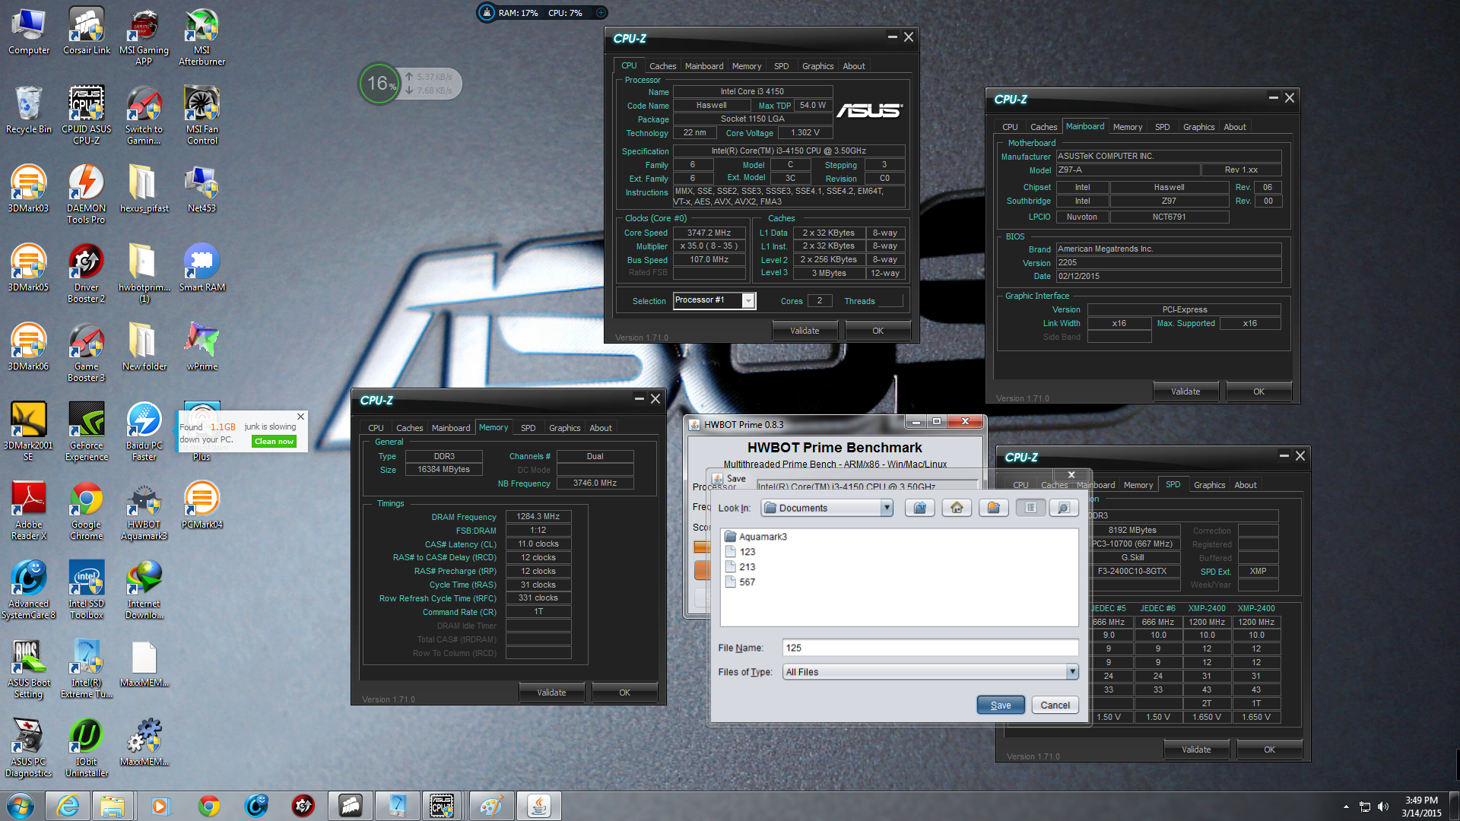This screenshot has width=1460, height=821.
Task: Open DAEMON Tools Pro icon
Action: tap(87, 195)
